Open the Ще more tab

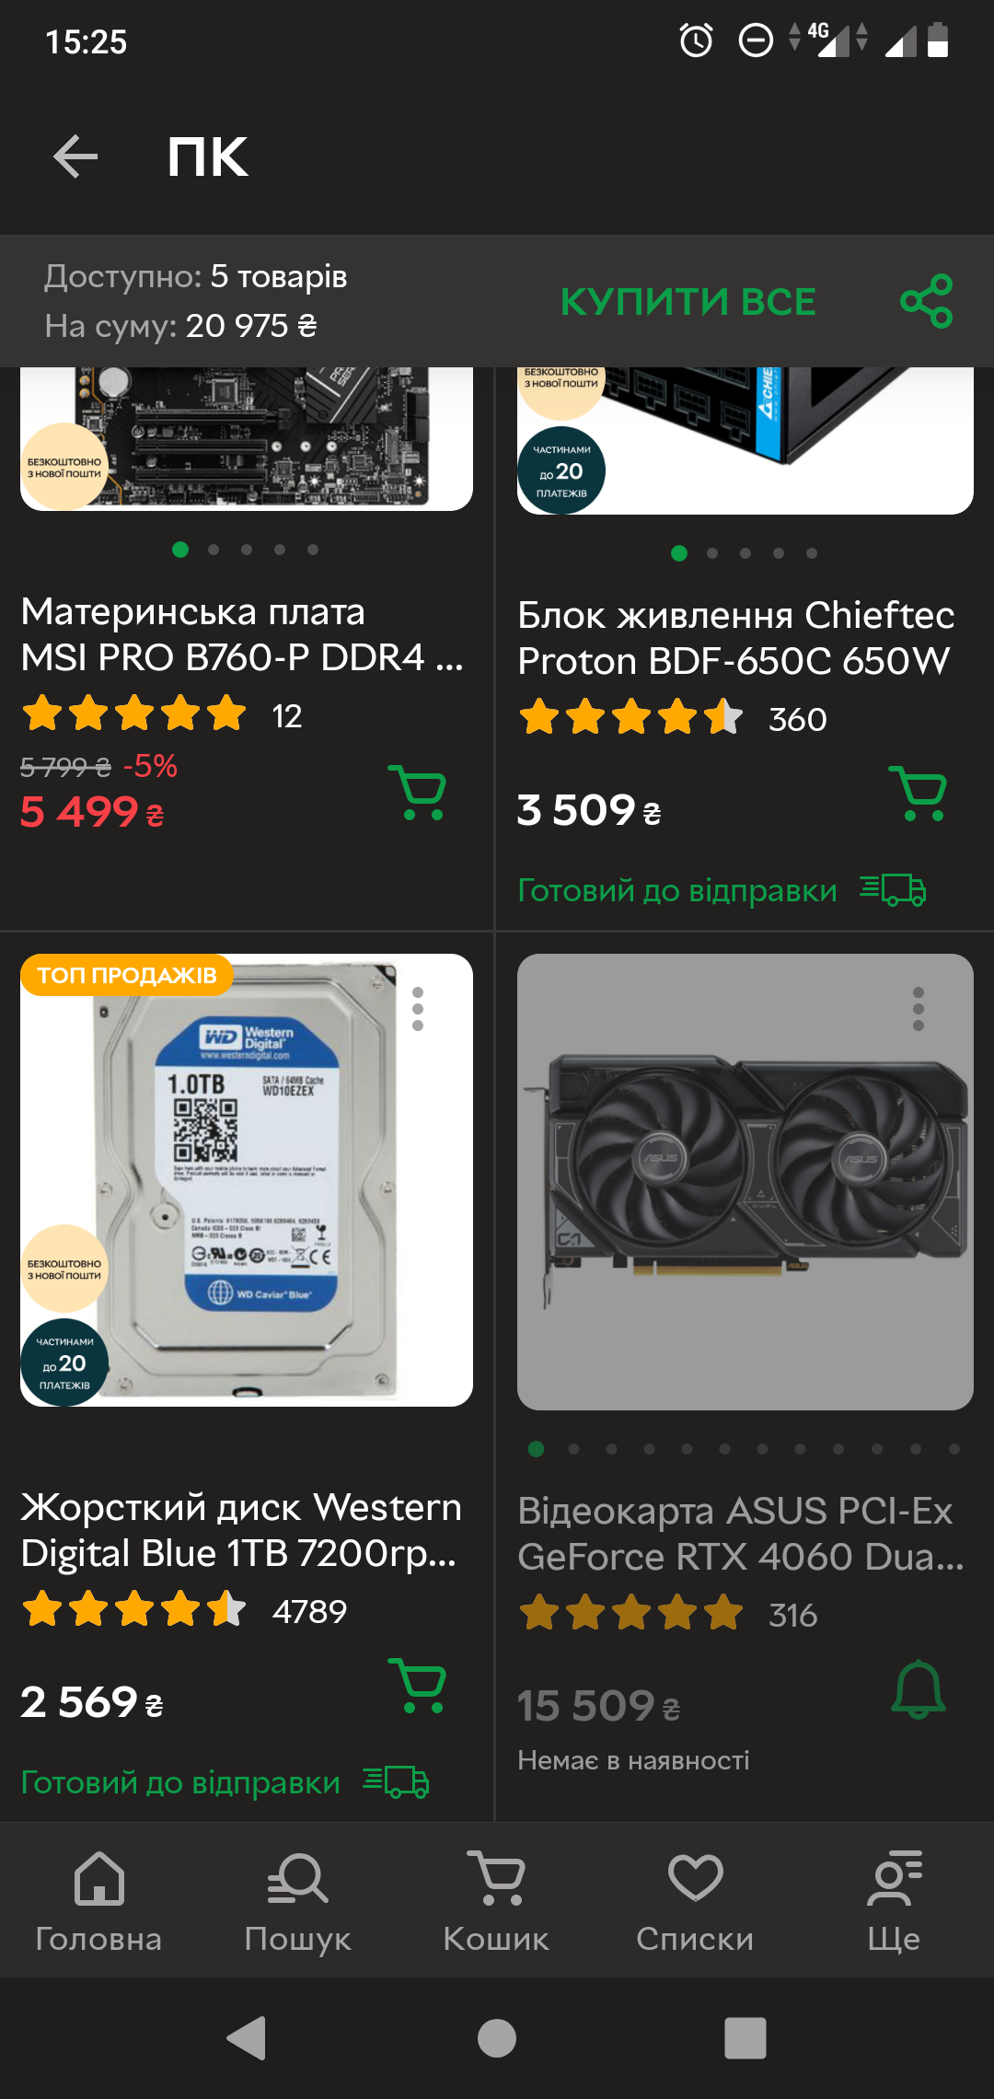click(894, 1902)
